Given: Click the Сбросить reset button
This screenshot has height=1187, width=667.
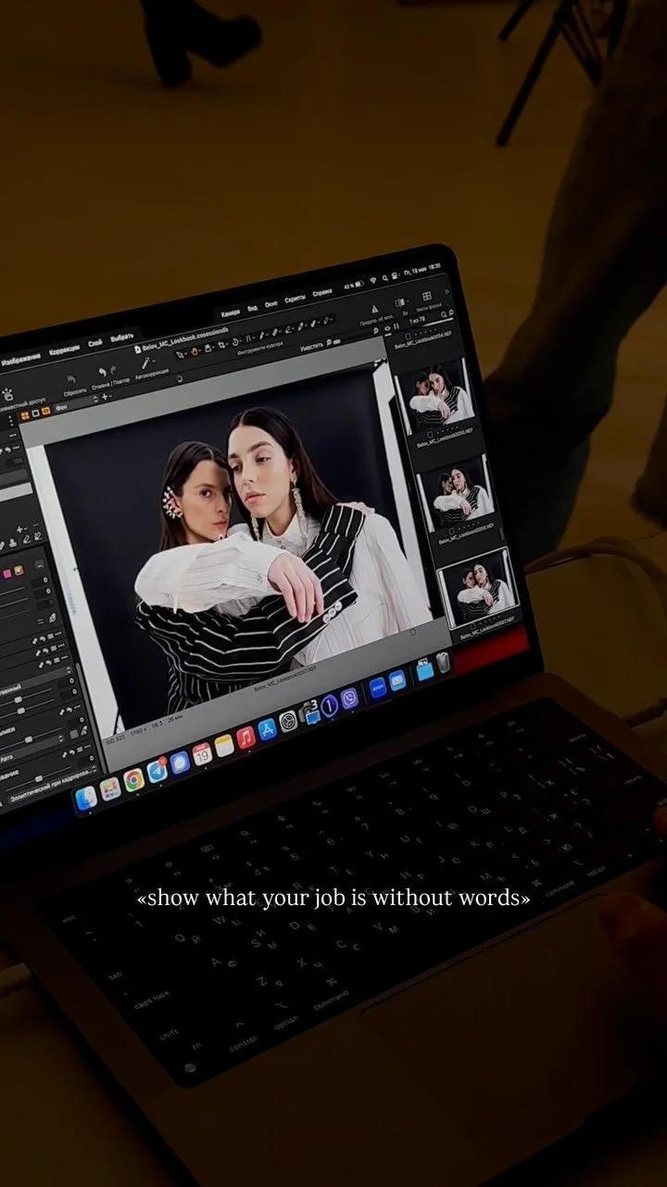Looking at the screenshot, I should pyautogui.click(x=73, y=382).
